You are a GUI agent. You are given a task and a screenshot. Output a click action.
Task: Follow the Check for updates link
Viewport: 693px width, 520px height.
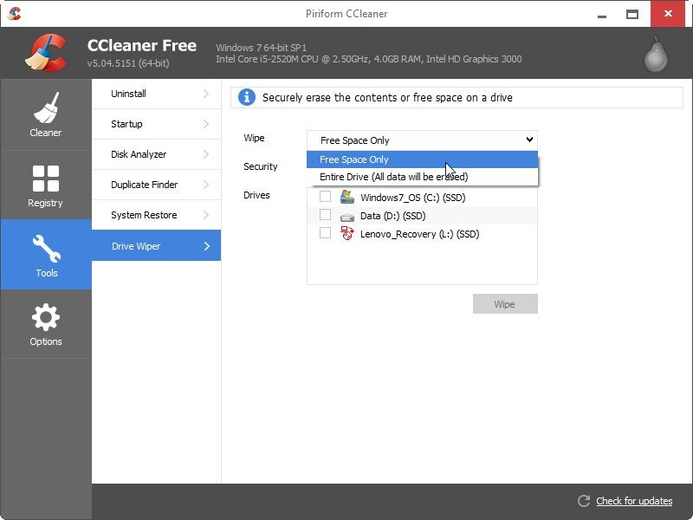coord(634,501)
